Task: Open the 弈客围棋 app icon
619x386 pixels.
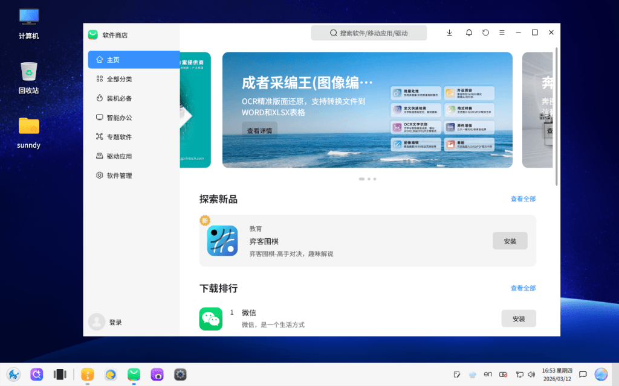Action: point(222,241)
